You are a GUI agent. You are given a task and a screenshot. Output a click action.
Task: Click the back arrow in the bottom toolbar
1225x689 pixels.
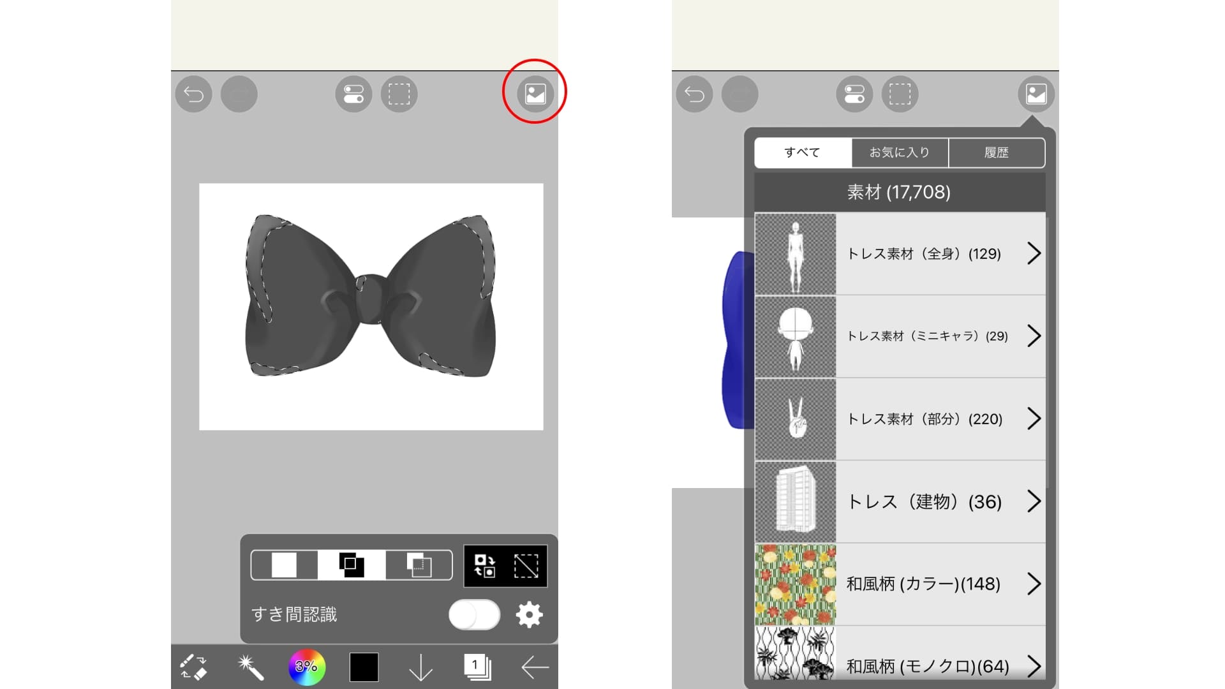pos(533,667)
